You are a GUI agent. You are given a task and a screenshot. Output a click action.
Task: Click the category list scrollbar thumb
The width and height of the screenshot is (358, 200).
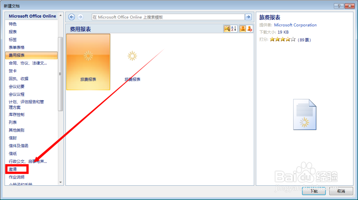point(60,74)
